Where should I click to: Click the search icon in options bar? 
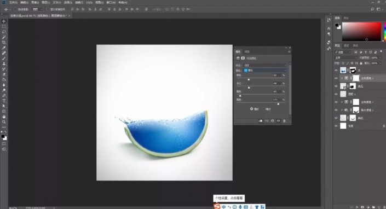[x=372, y=9]
